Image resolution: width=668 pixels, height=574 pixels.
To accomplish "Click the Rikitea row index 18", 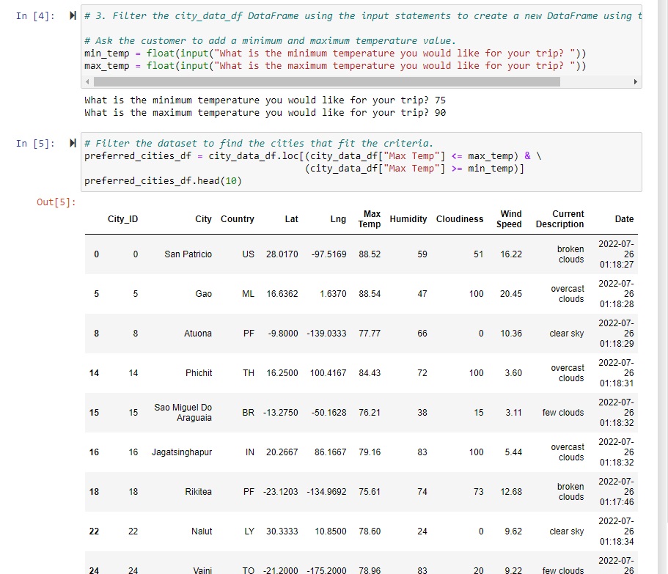I will (92, 492).
